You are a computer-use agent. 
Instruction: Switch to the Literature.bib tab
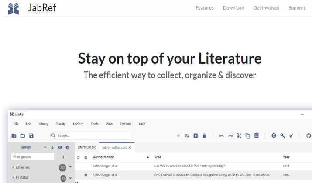(x=87, y=147)
